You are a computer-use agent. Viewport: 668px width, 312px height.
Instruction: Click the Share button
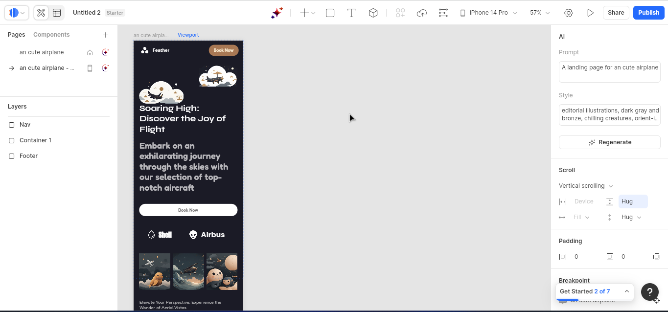[616, 13]
